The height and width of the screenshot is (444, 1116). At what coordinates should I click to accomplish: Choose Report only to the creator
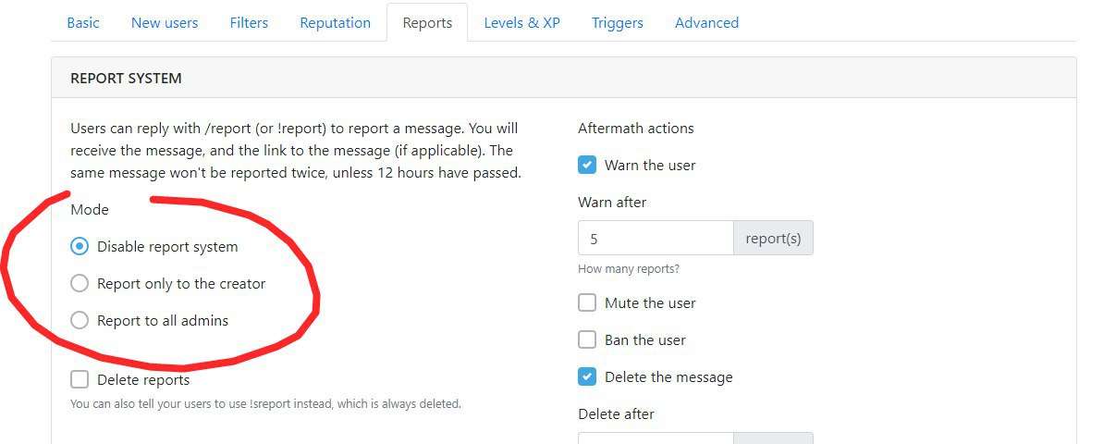80,284
